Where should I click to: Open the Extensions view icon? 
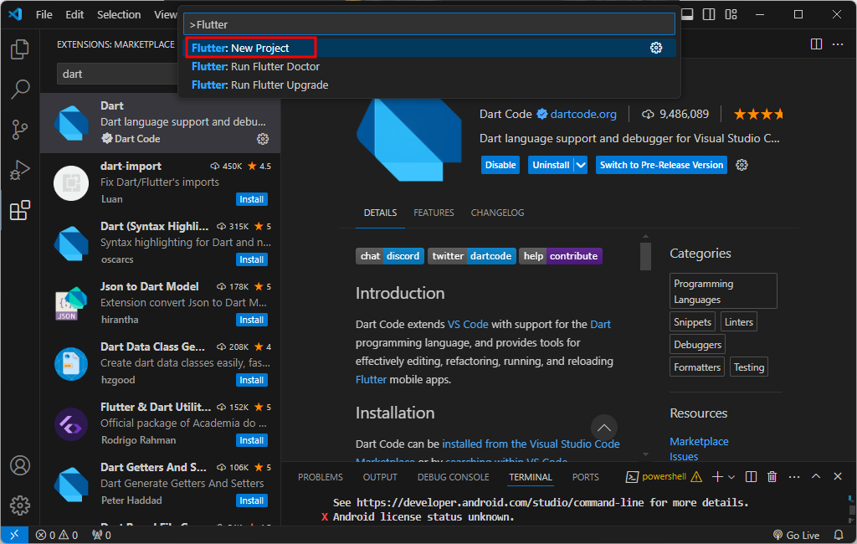pos(20,211)
